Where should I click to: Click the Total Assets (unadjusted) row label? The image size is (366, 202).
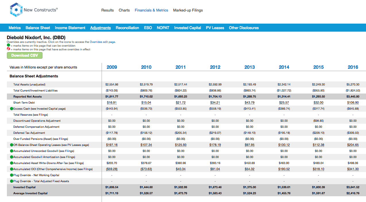[29, 85]
